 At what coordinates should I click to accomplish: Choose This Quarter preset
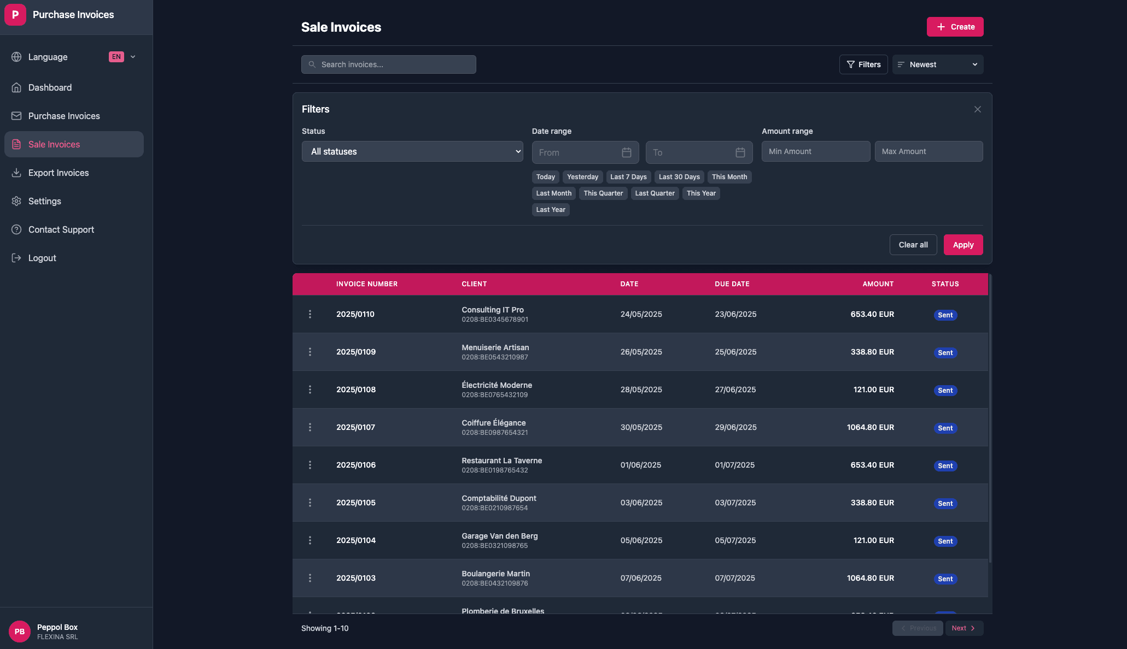click(603, 193)
